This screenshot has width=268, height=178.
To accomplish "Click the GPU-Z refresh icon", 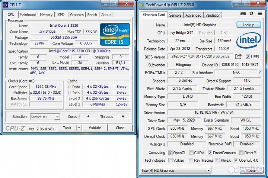I will pos(251,13).
